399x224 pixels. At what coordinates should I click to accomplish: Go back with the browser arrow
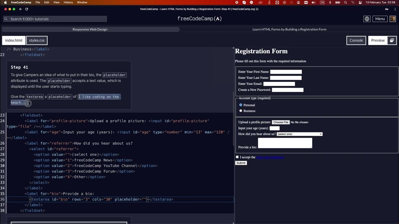[21, 9]
